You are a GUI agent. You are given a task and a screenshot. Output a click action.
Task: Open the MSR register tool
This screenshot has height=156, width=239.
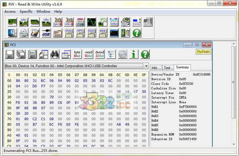(x=125, y=22)
